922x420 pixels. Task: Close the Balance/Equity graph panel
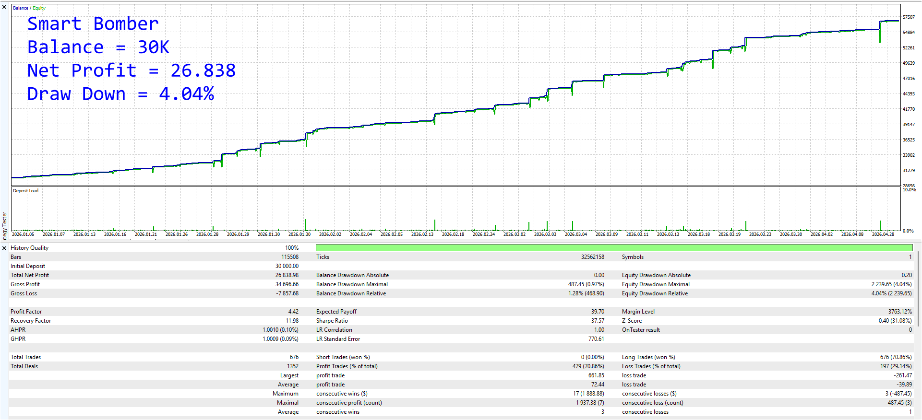tap(4, 7)
